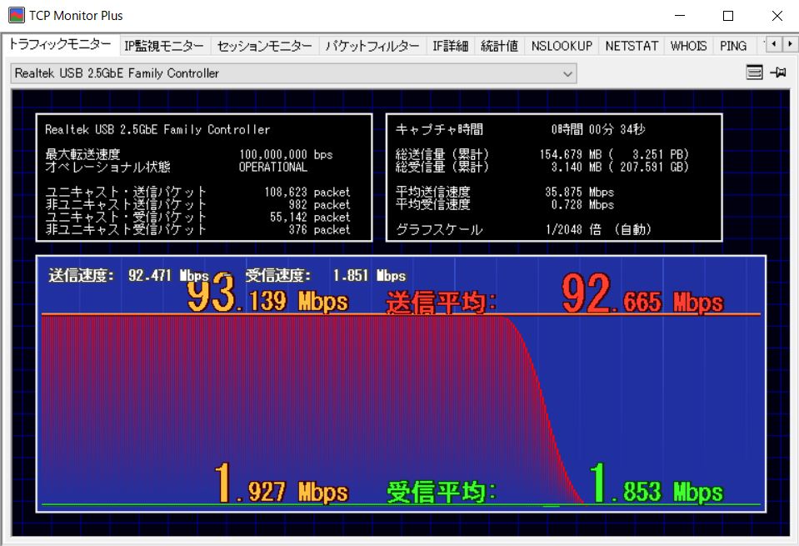
Task: Open the NETSTAT tab
Action: tap(632, 46)
